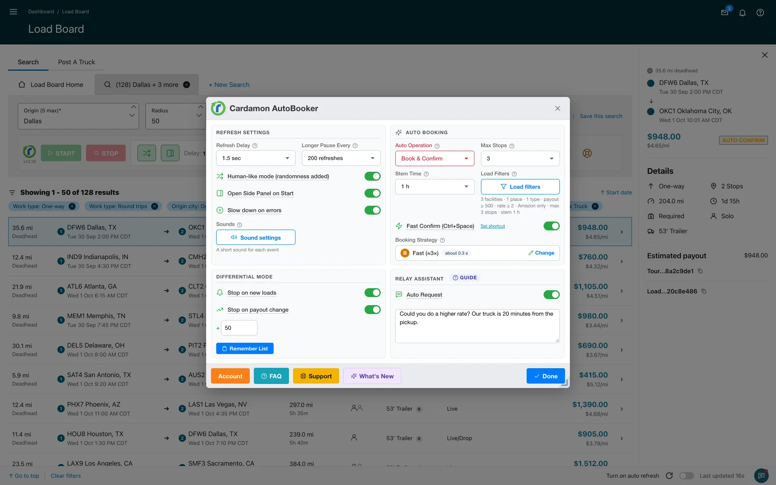Viewport: 776px width, 485px height.
Task: Toggle Stop on new loads
Action: point(373,293)
